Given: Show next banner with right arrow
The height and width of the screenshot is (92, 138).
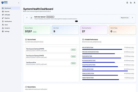Looking at the screenshot, I should click(132, 18).
